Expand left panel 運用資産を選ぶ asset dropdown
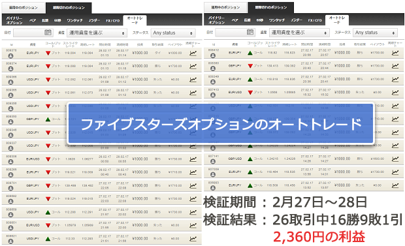405x246 pixels. [97, 33]
